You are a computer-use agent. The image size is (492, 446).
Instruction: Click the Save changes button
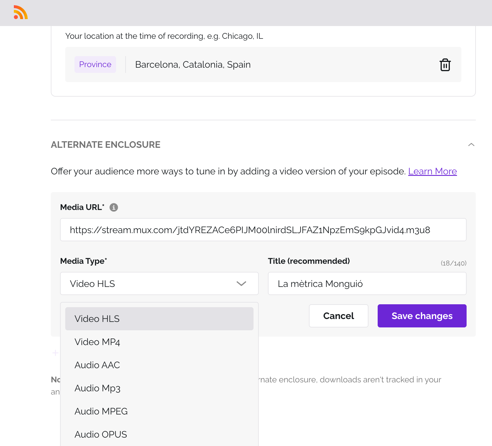click(422, 316)
